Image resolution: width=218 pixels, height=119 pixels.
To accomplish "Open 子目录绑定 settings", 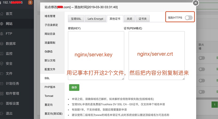I will [x=52, y=25].
